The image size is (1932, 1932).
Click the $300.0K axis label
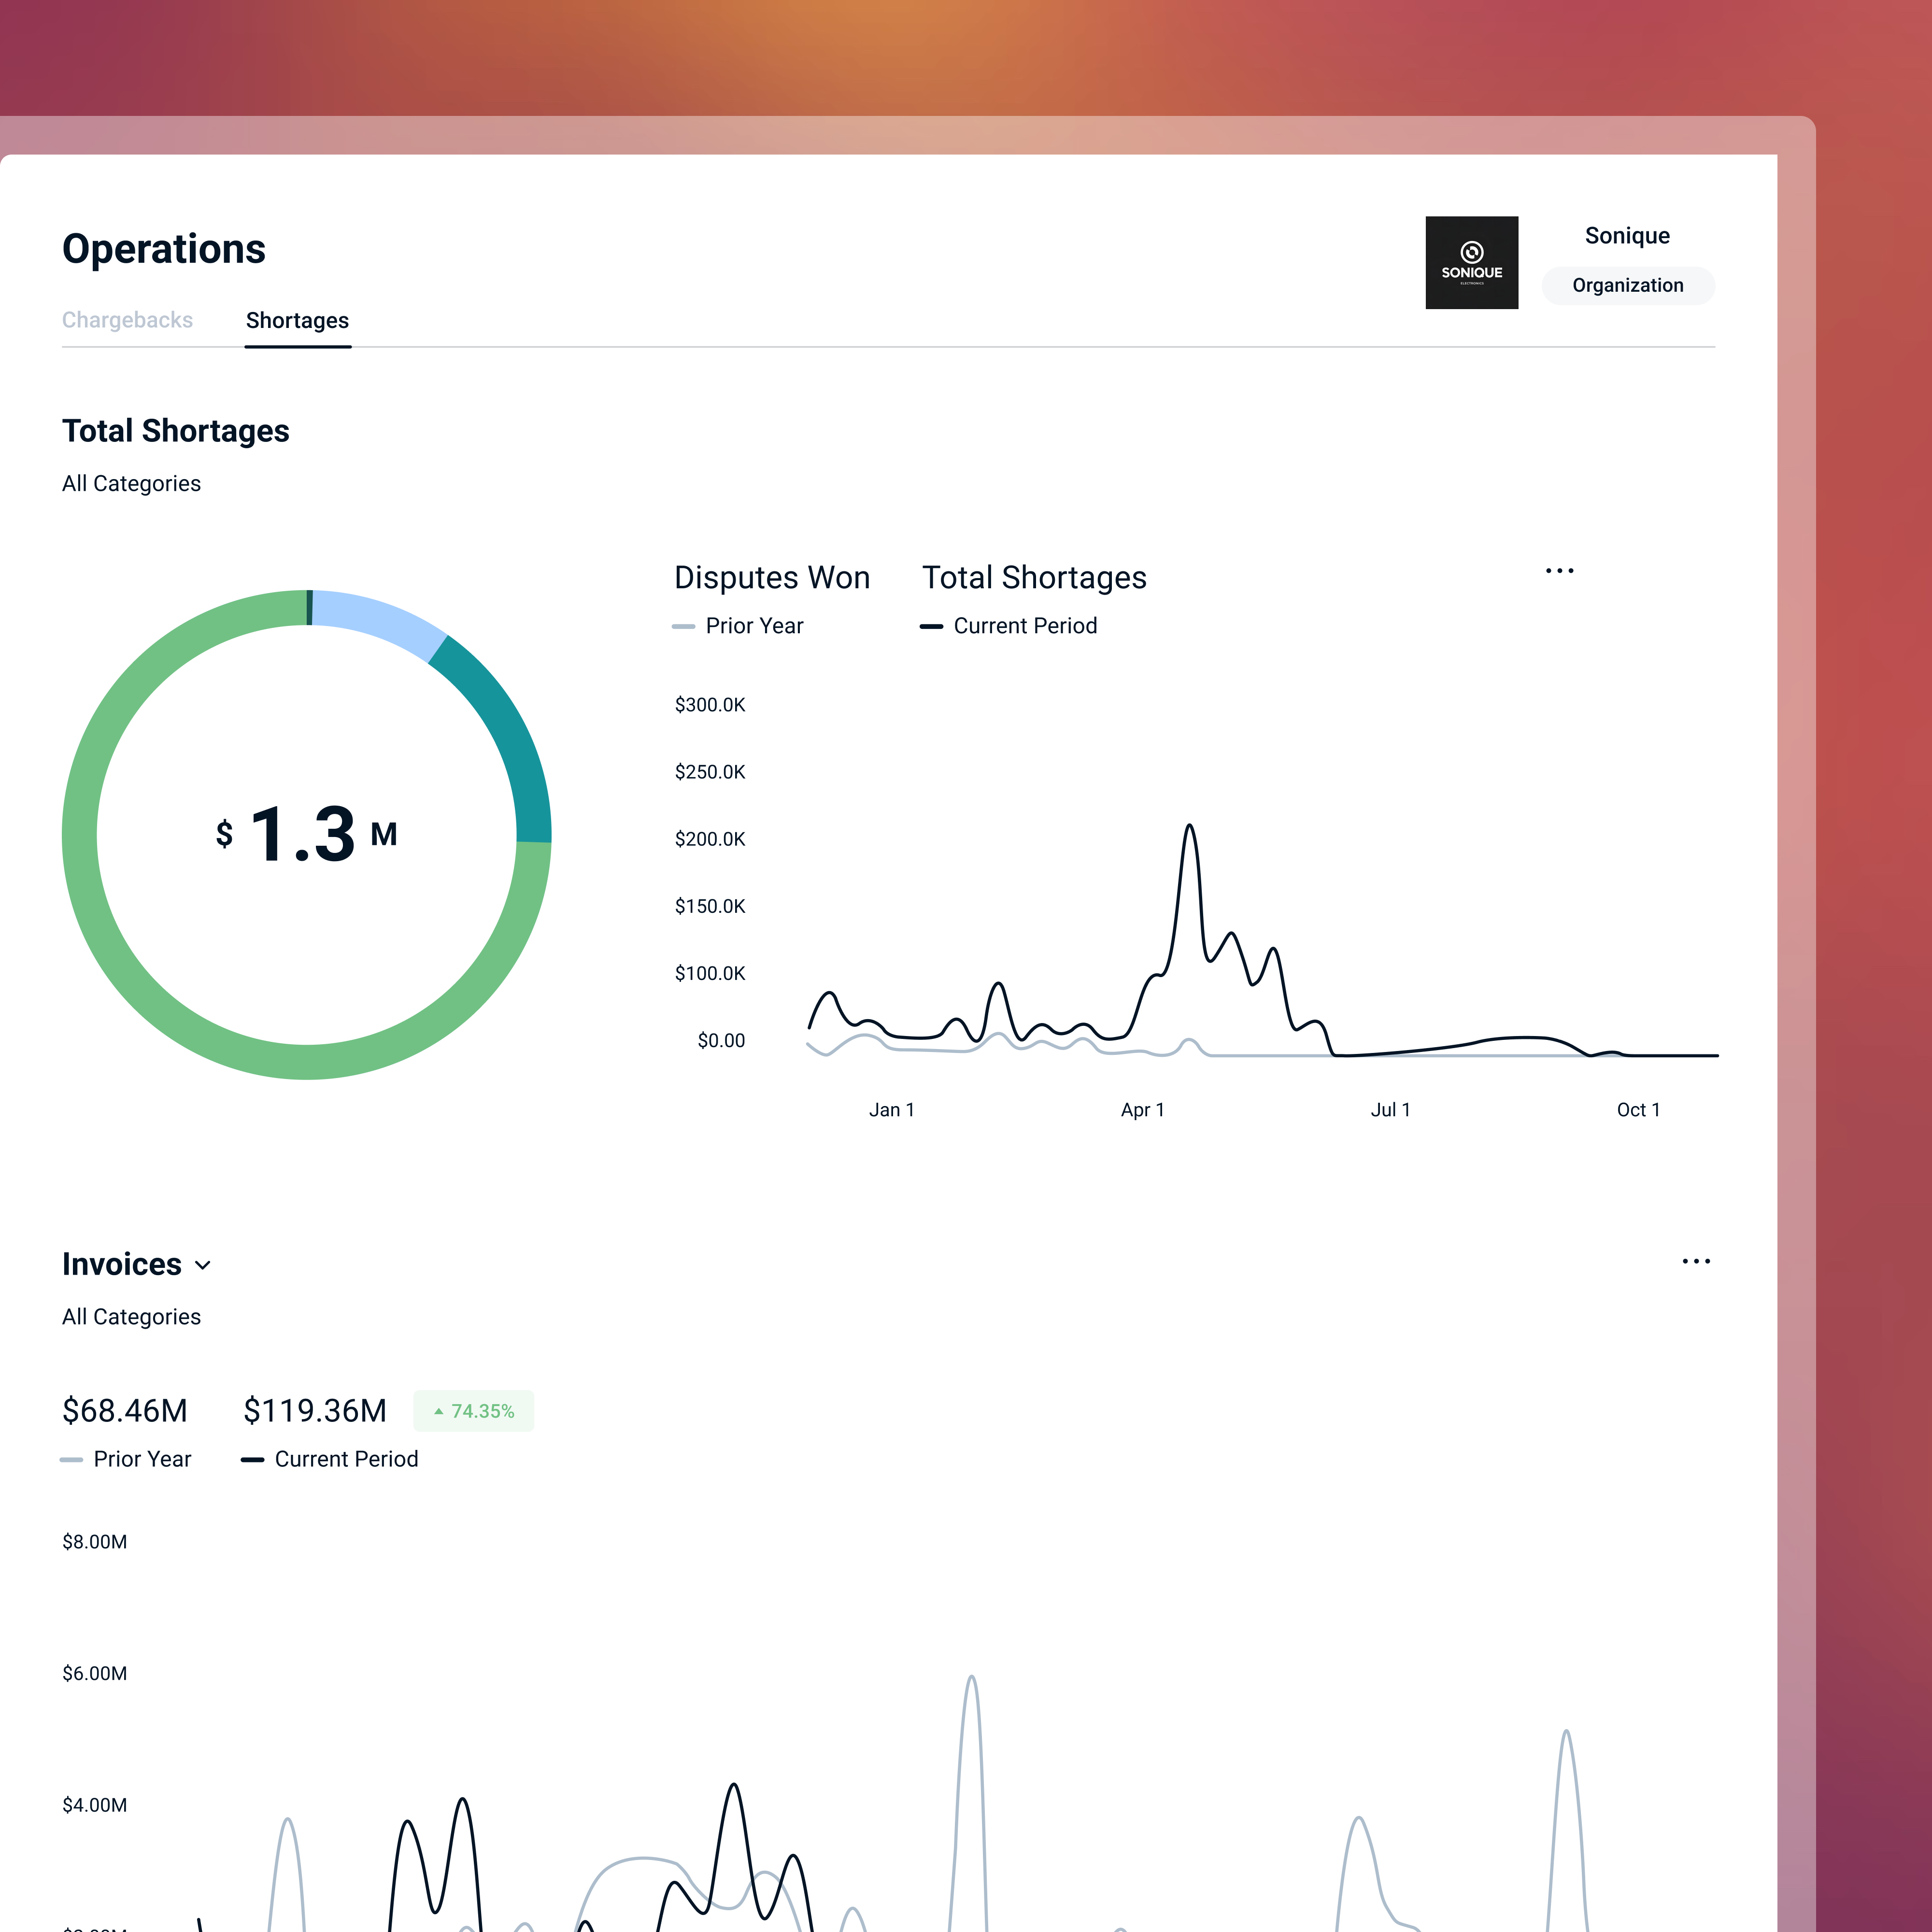click(x=710, y=705)
